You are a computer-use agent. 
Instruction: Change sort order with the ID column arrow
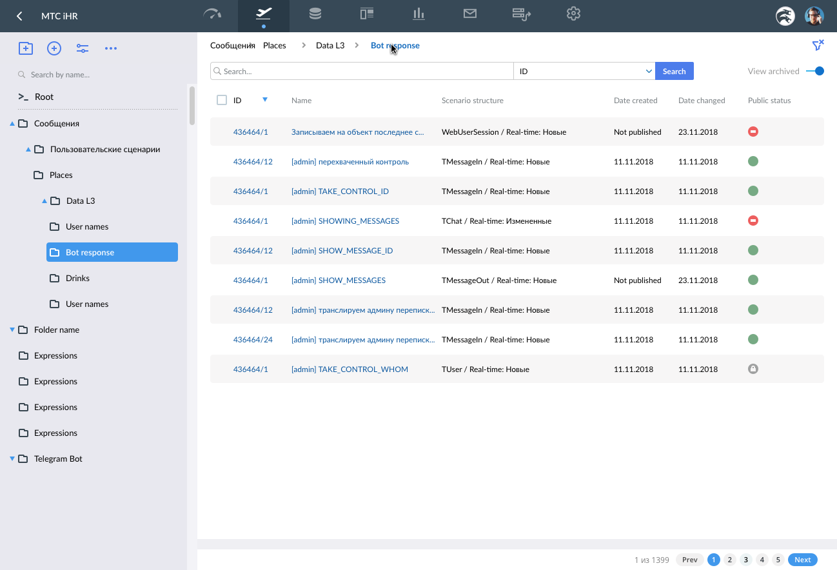point(264,99)
